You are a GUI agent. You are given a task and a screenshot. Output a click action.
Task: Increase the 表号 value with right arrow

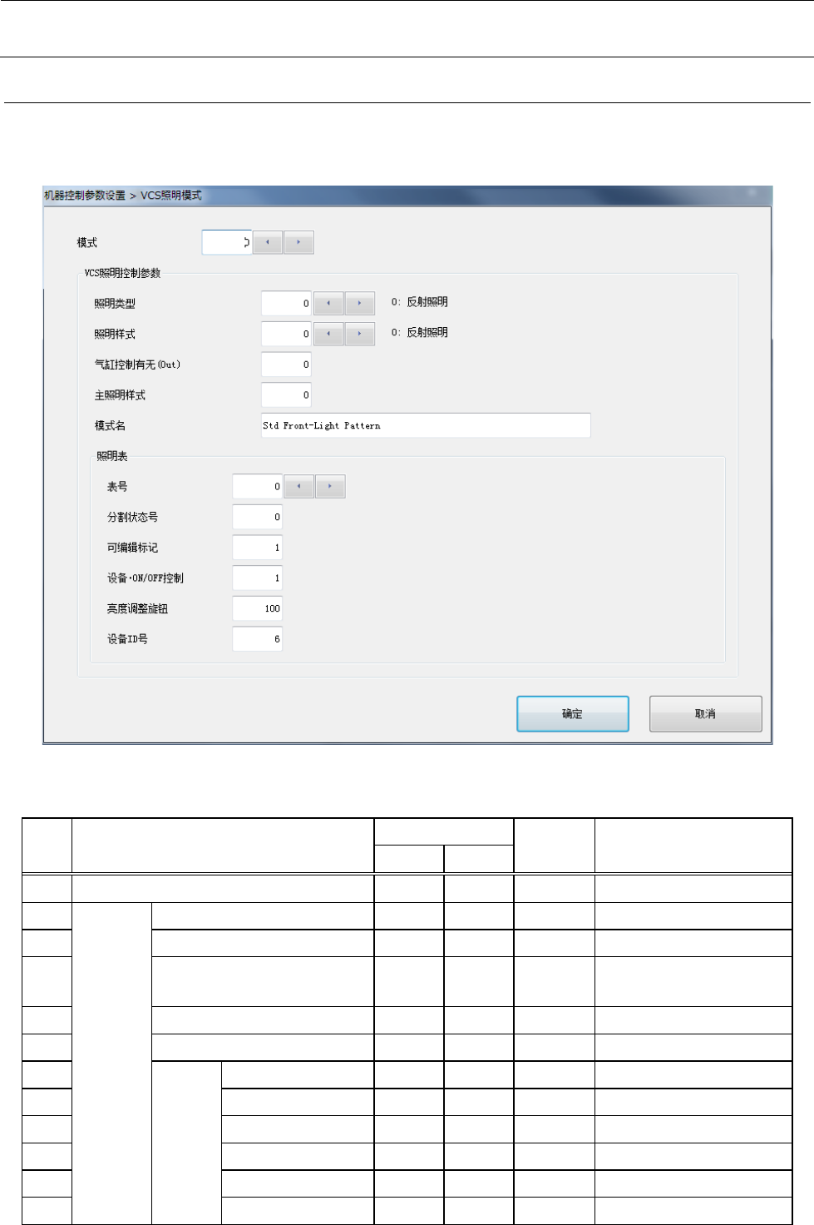330,486
